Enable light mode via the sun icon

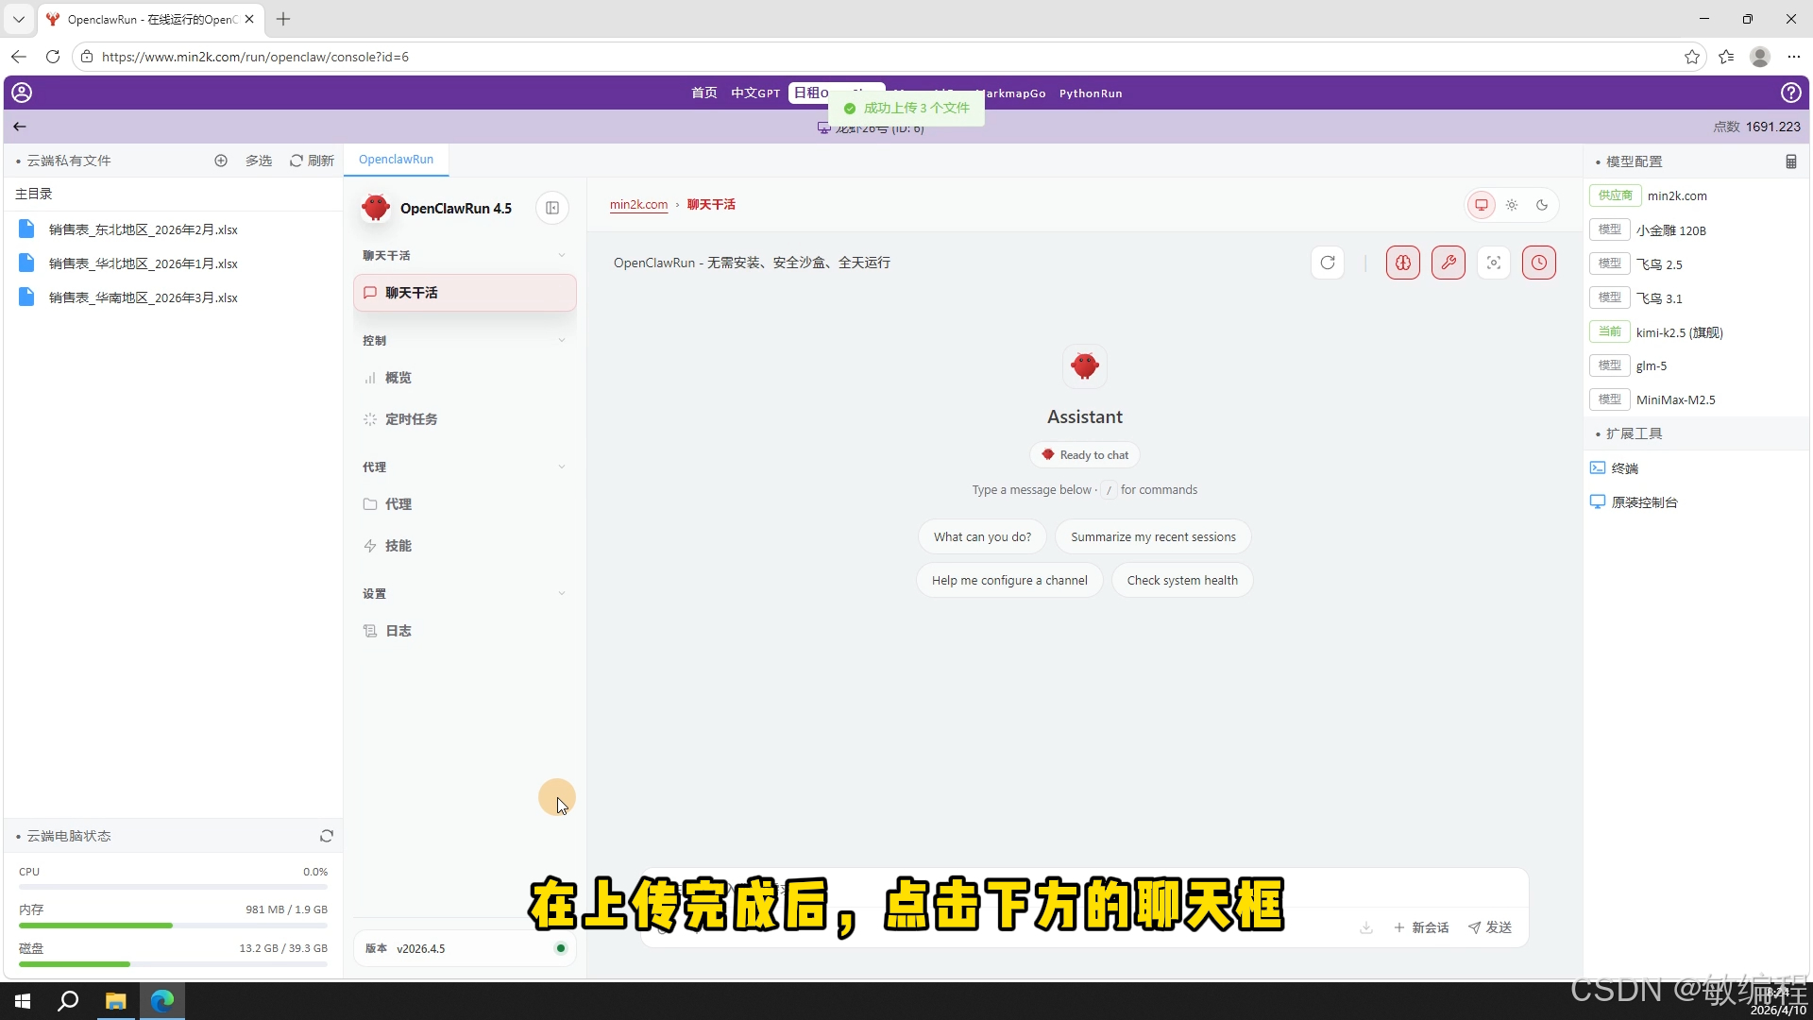tap(1512, 204)
